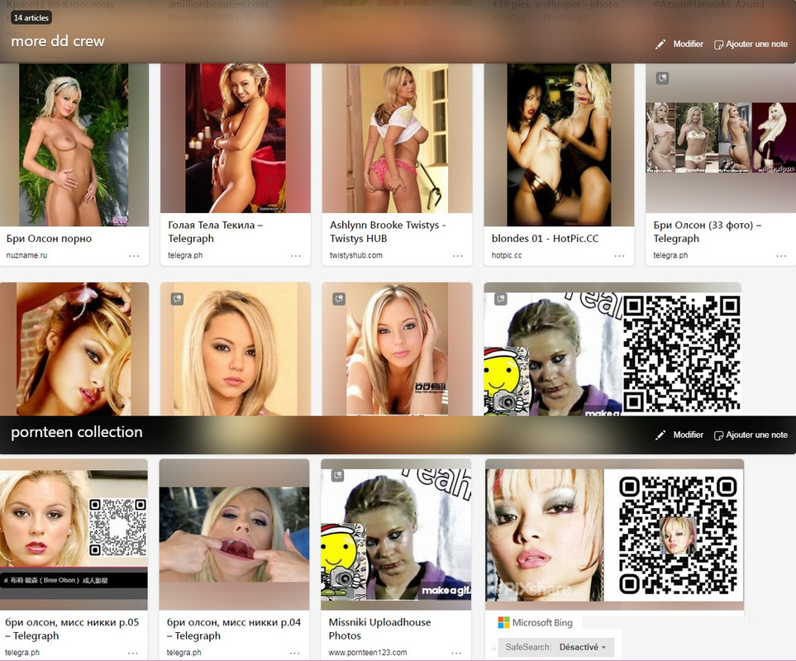Expand the SafeSearch Désactivé dropdown

(555, 647)
